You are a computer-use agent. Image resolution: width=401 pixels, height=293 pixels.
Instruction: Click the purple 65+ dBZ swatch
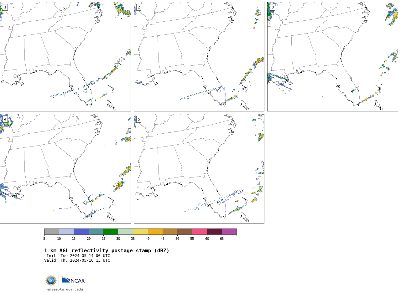click(x=229, y=232)
